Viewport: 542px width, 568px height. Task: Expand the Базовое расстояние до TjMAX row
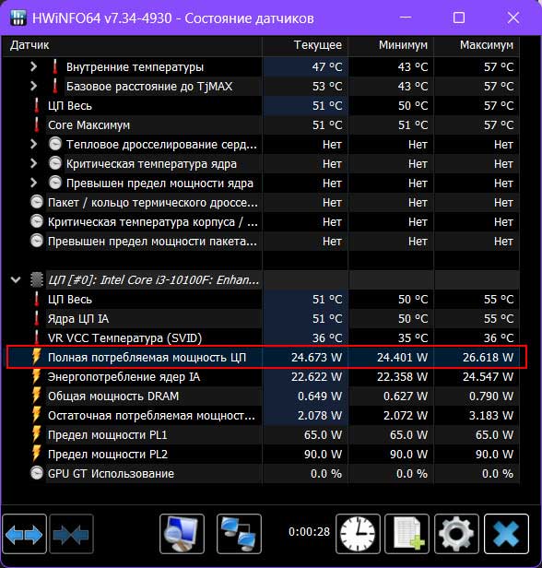pyautogui.click(x=34, y=87)
